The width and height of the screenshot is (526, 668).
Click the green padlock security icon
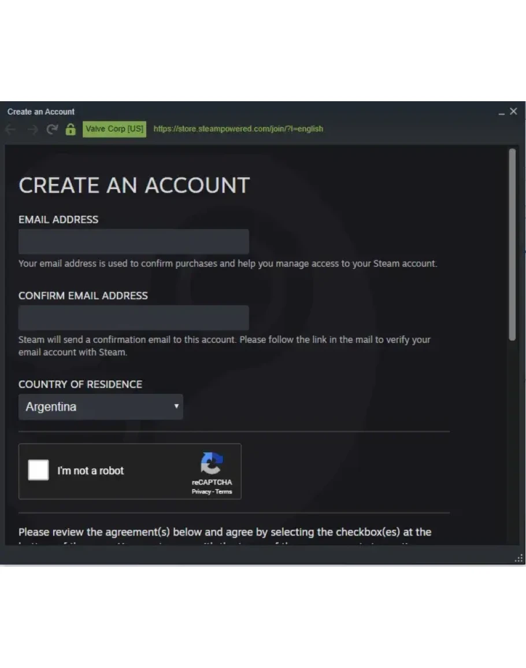click(71, 130)
